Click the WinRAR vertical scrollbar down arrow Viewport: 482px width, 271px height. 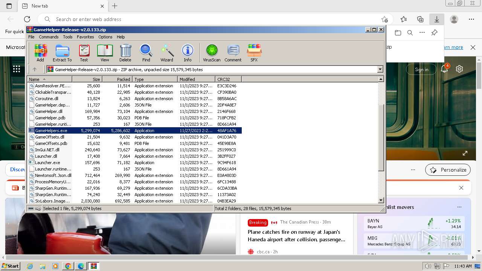tap(381, 201)
